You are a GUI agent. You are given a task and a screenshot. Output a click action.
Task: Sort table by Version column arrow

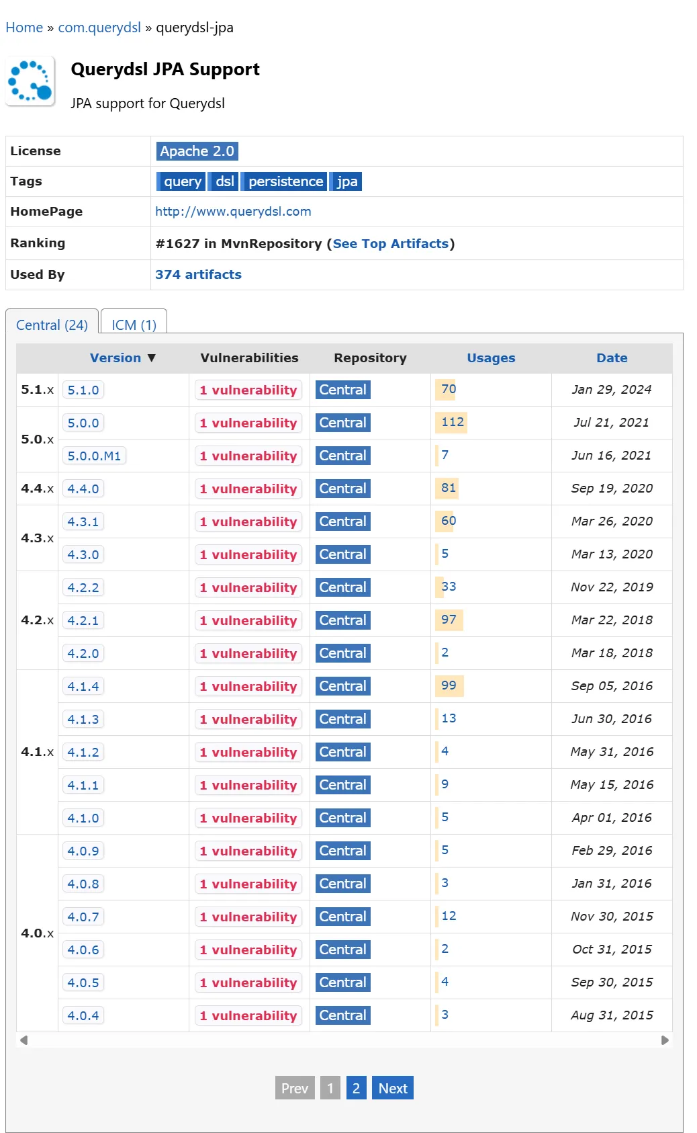click(152, 358)
